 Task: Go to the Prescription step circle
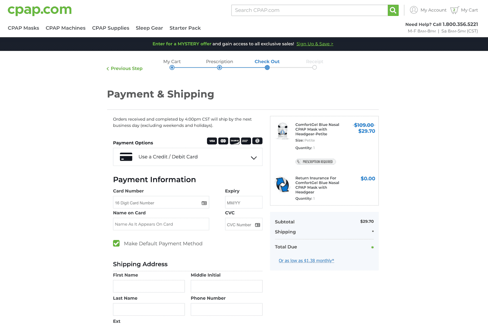tap(220, 68)
